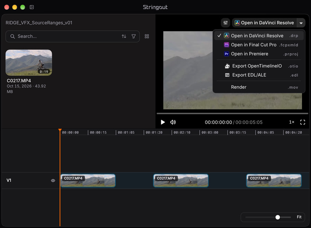Toggle the sidebar panel icon
This screenshot has width=311, height=228.
pos(32,7)
